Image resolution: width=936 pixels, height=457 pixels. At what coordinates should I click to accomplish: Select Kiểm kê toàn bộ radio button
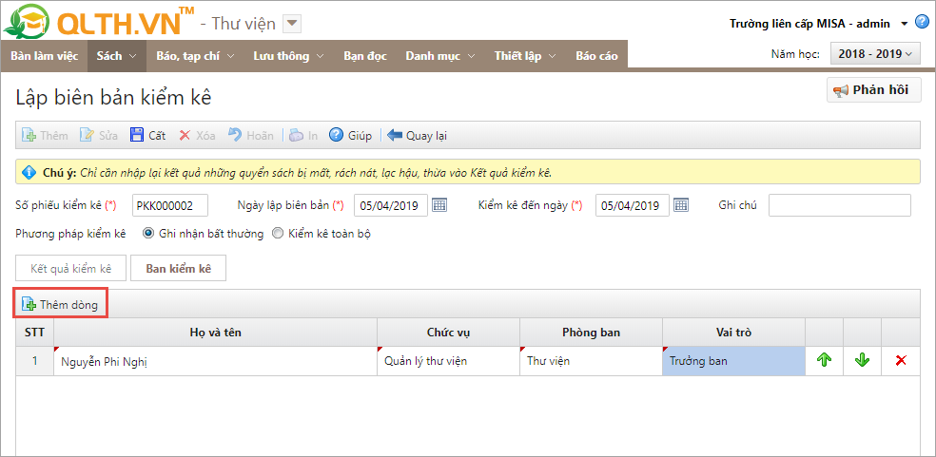pos(277,234)
